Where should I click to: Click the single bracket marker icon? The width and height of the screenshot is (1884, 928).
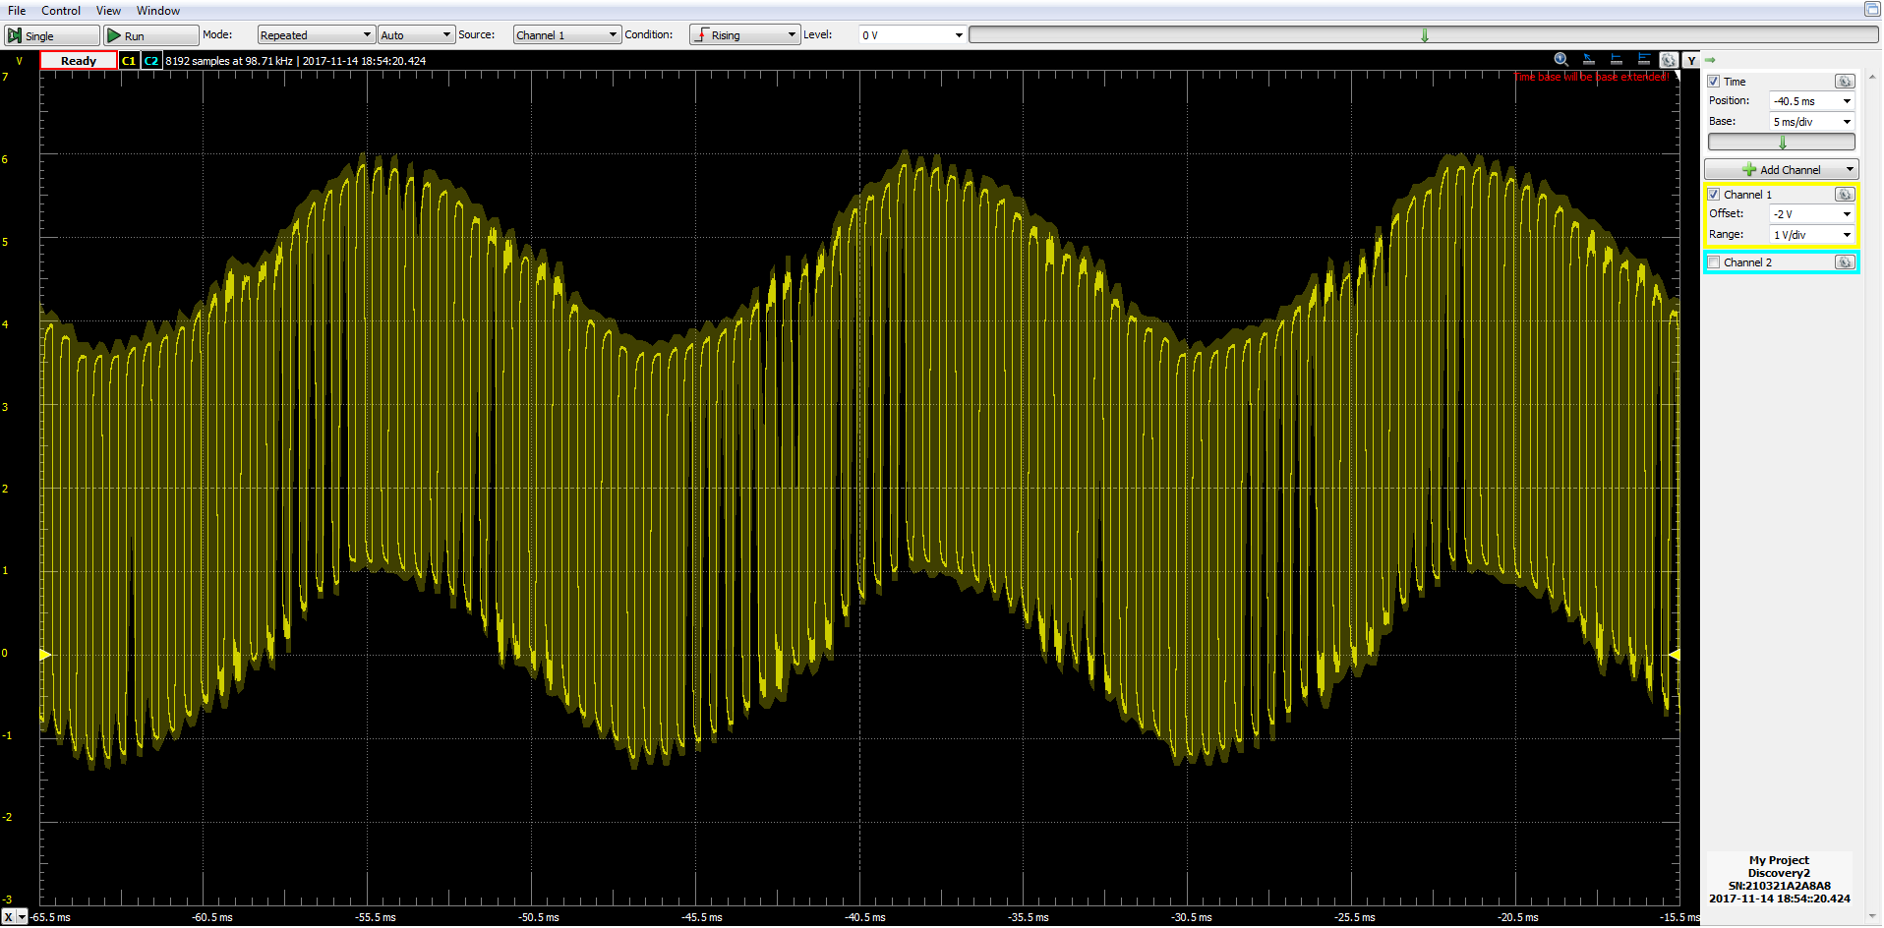tap(1616, 60)
